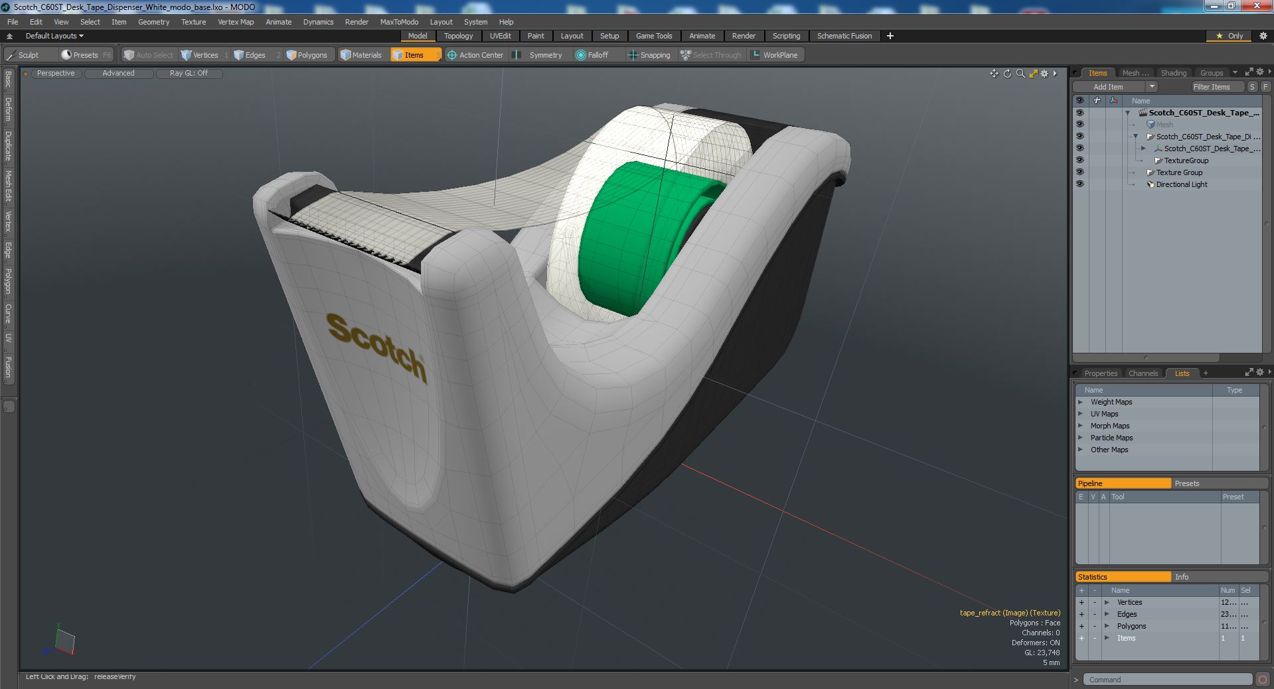
Task: Expand the UV Maps list
Action: [1080, 414]
